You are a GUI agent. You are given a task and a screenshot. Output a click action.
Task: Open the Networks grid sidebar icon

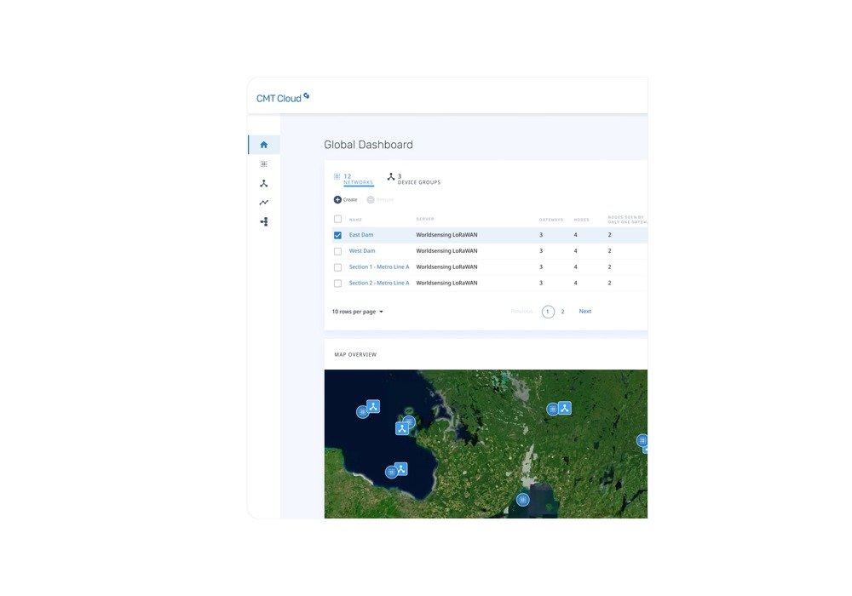pos(264,164)
